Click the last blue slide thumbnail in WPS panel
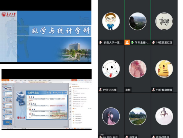The width and height of the screenshot is (183, 138). tap(7, 122)
